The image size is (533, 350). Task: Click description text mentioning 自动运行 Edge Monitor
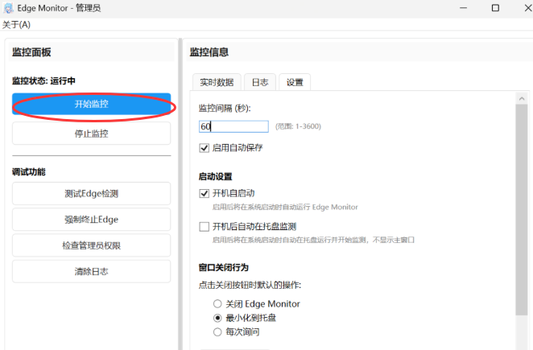(x=285, y=207)
